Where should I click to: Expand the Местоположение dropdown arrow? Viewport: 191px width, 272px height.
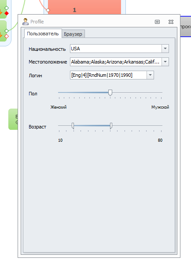(x=165, y=62)
